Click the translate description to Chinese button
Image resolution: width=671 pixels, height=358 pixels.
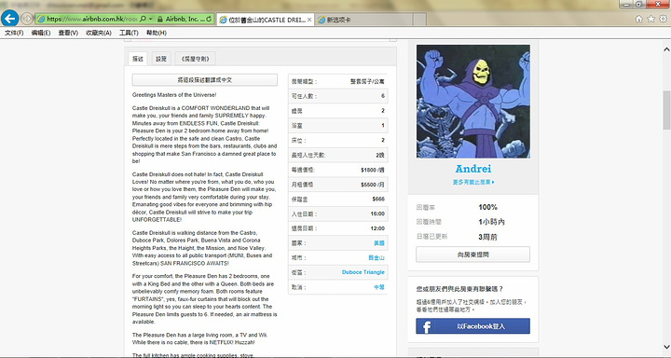pos(204,80)
